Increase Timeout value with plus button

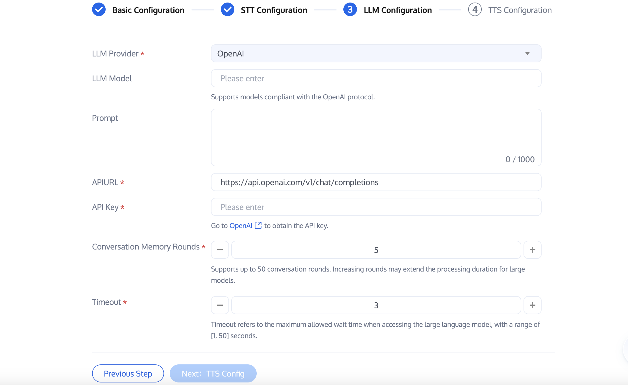tap(532, 305)
